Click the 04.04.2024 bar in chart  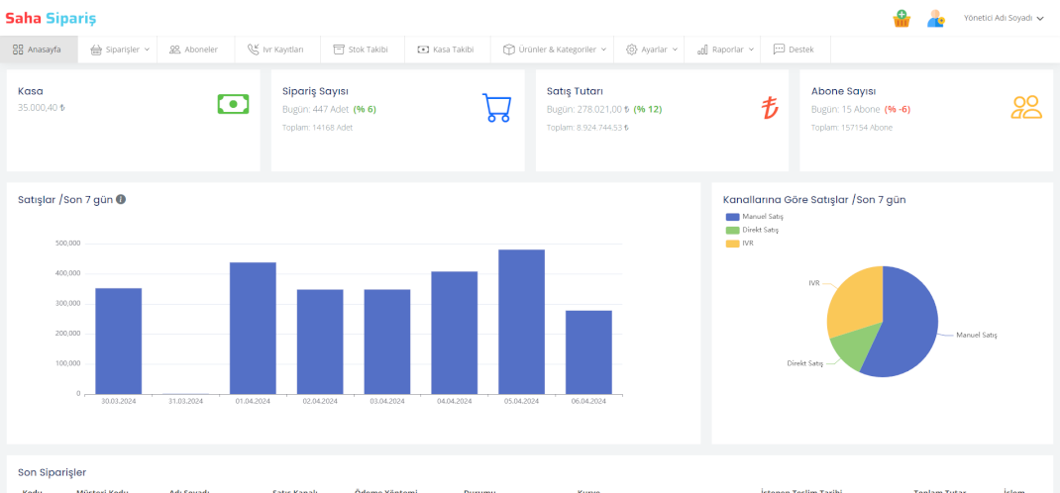pyautogui.click(x=455, y=333)
